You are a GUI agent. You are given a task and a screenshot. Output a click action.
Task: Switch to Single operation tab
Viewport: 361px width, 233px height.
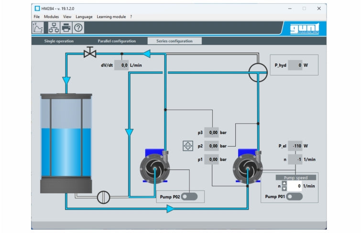click(x=59, y=41)
